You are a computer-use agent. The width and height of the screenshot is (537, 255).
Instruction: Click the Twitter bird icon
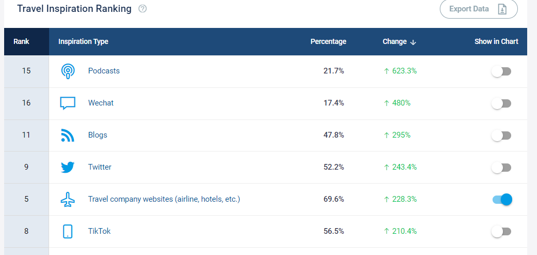(x=68, y=167)
